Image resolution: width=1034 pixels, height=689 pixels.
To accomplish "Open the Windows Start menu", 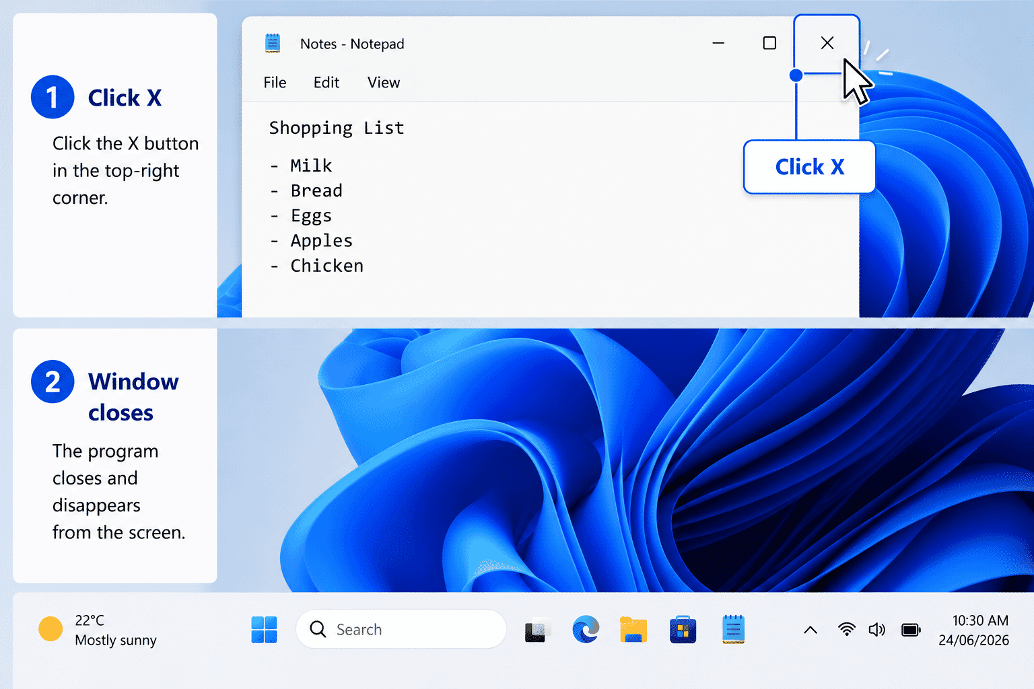I will [264, 630].
